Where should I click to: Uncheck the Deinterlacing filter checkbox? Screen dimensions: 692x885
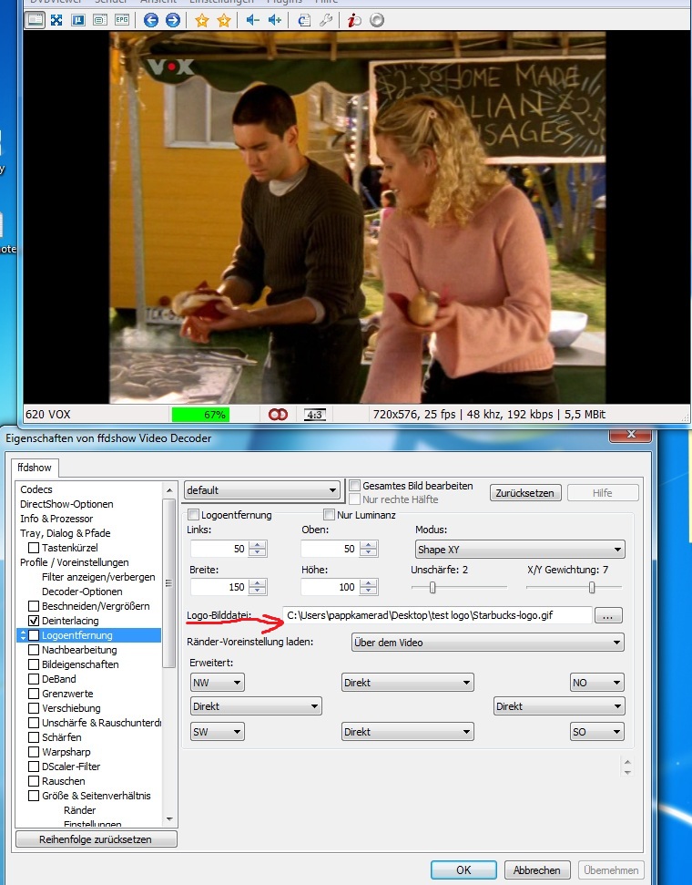point(34,621)
